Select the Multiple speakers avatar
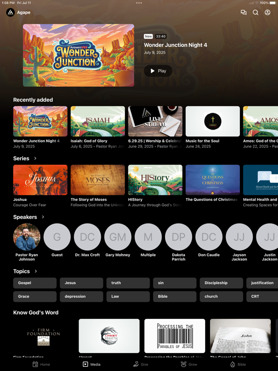Viewport: 278px width, 371px height. click(148, 237)
